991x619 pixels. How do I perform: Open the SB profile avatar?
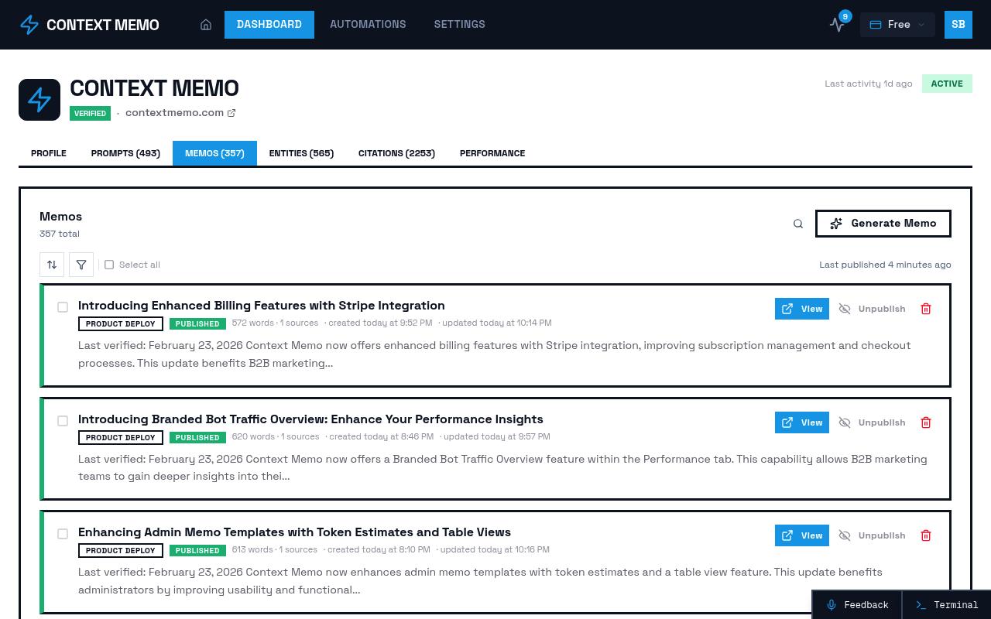[958, 24]
